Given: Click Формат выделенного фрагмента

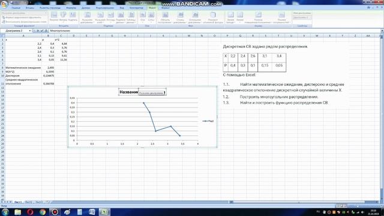Looking at the screenshot, I should (22, 17).
